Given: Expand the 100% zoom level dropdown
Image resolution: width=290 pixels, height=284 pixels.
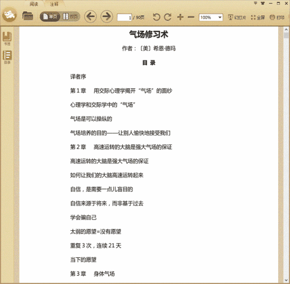Looking at the screenshot, I should [x=220, y=17].
